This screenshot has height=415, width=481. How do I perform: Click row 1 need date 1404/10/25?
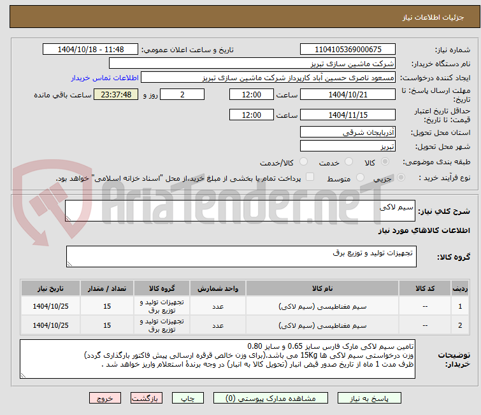pyautogui.click(x=50, y=307)
